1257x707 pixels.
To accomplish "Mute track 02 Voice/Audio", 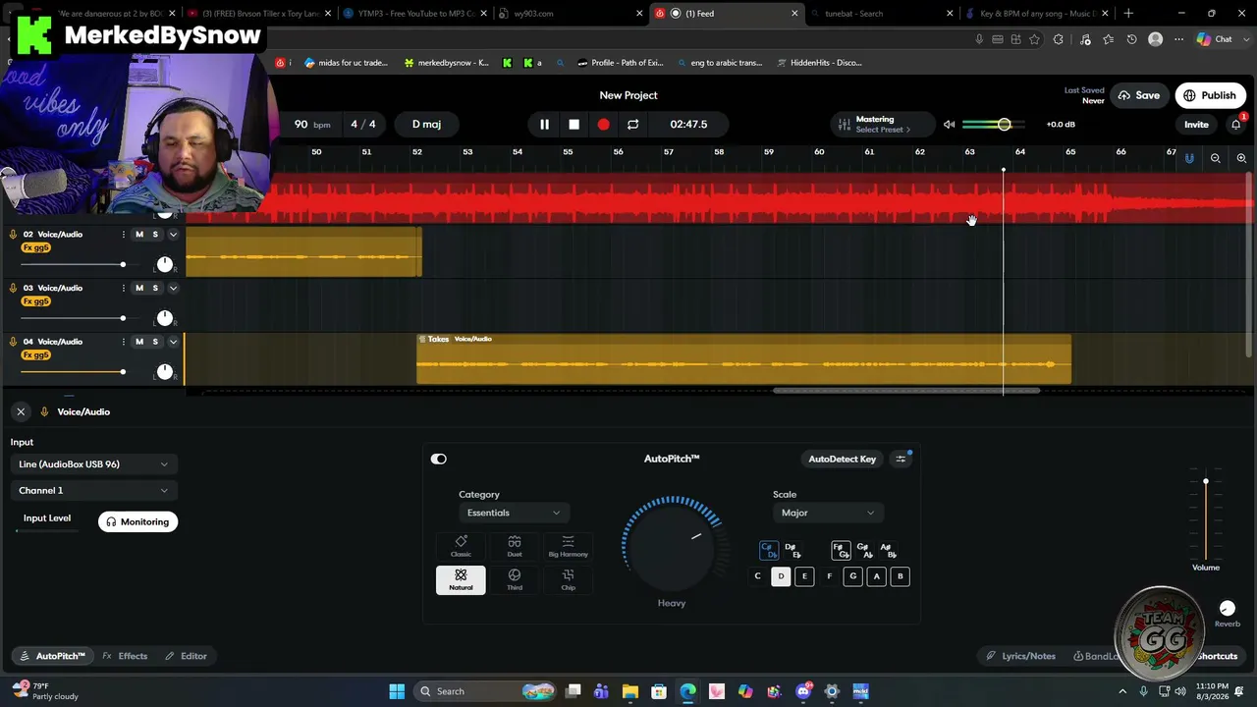I will point(139,235).
